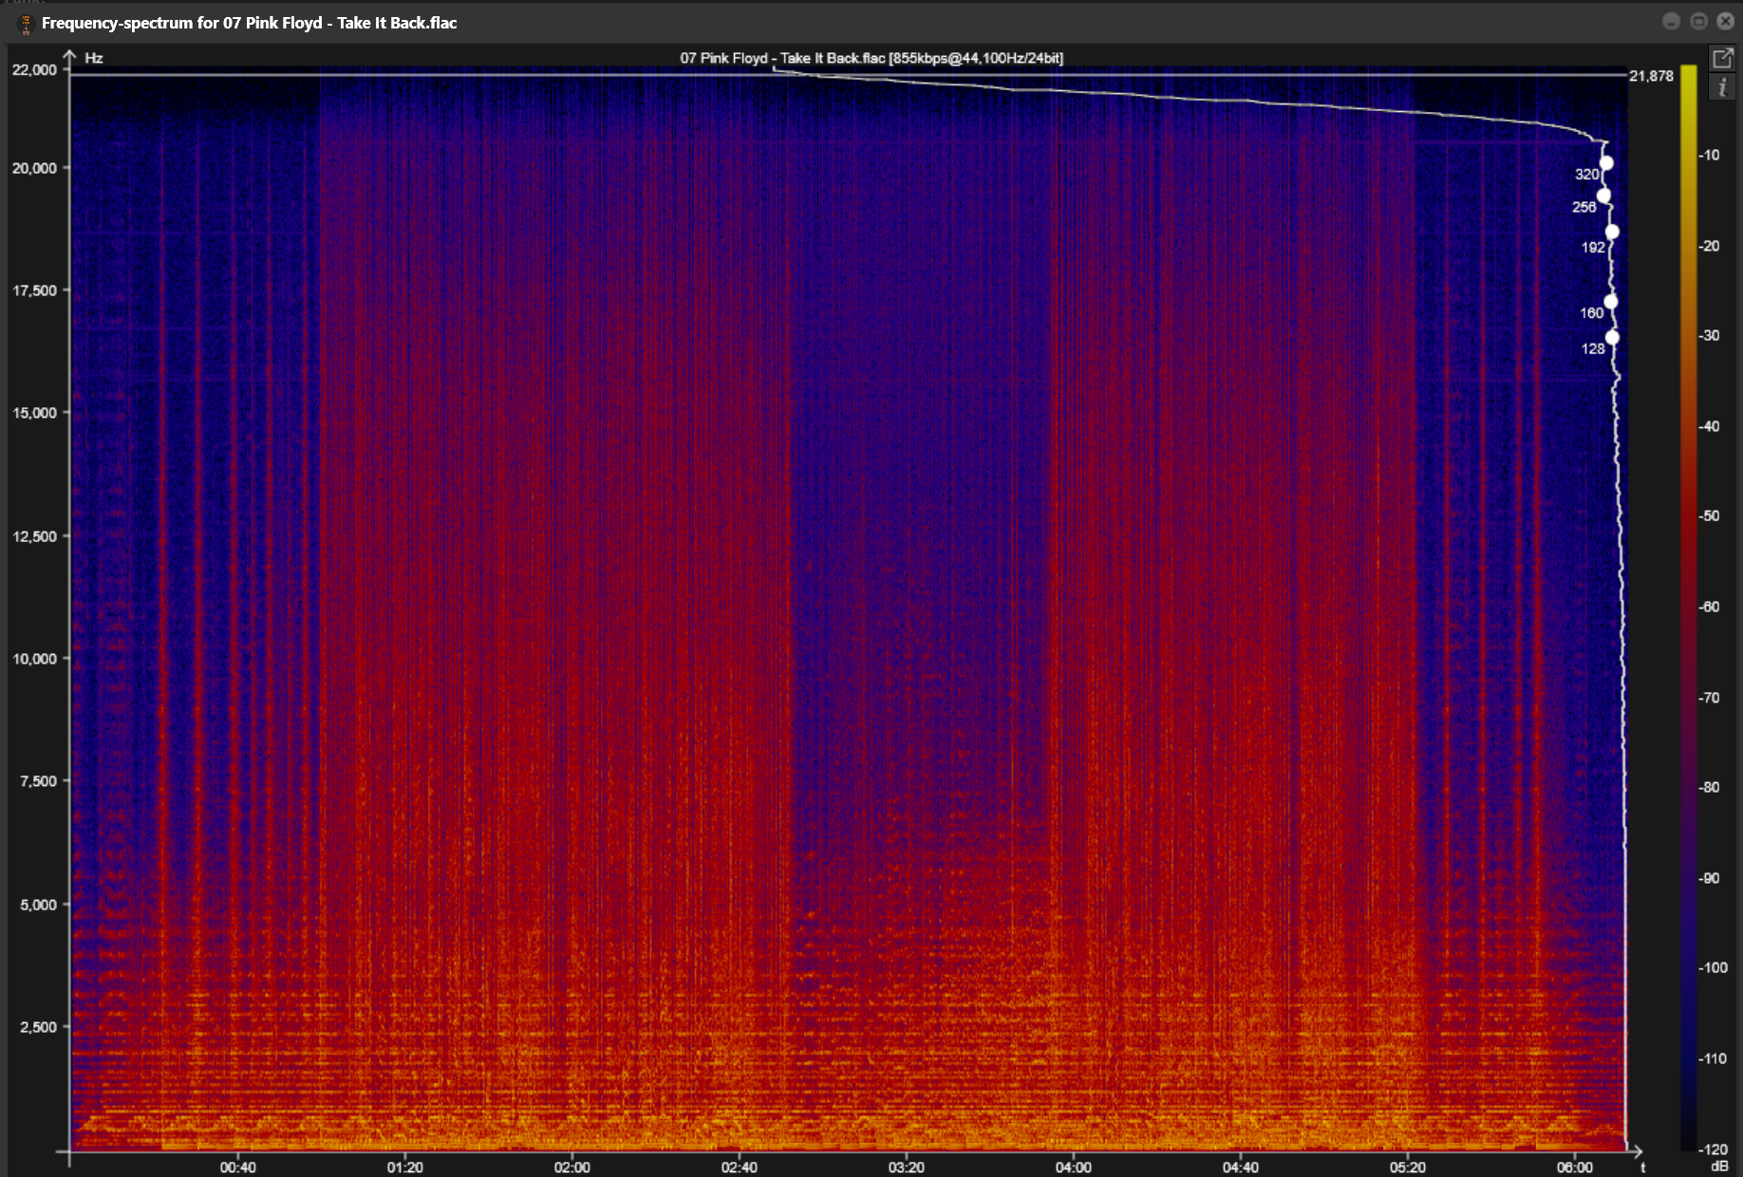Click the 05:20 time axis label
The width and height of the screenshot is (1743, 1177).
[1407, 1168]
